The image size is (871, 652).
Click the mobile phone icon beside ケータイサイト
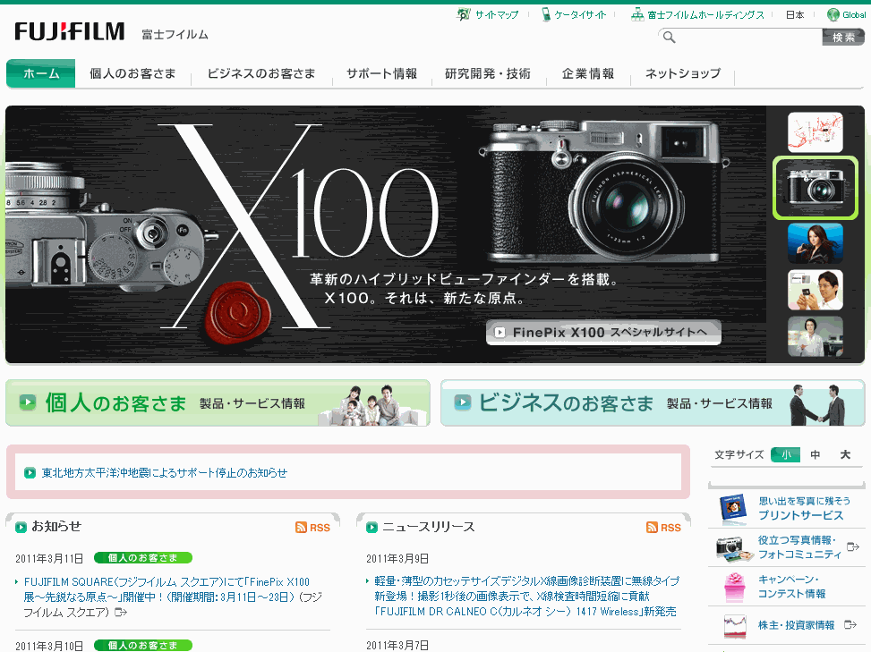click(x=546, y=14)
